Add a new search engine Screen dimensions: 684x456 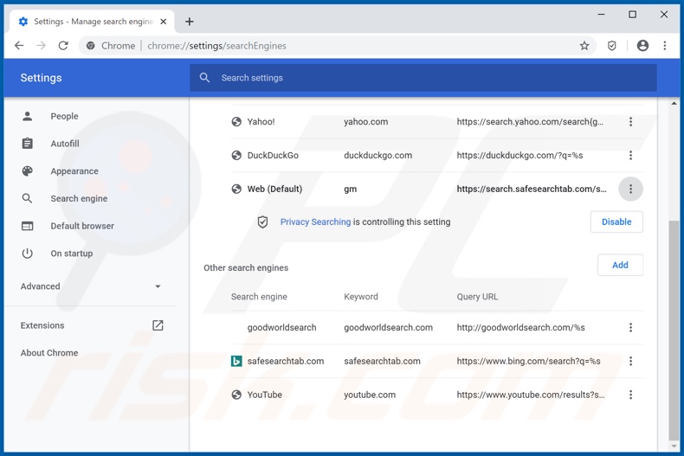tap(620, 265)
